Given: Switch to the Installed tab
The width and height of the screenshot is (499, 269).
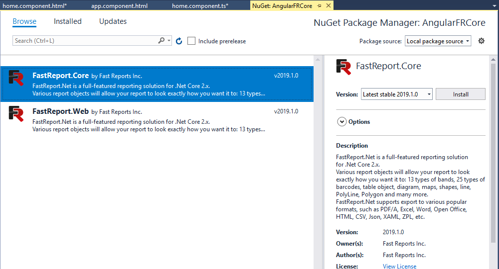Looking at the screenshot, I should (x=68, y=21).
